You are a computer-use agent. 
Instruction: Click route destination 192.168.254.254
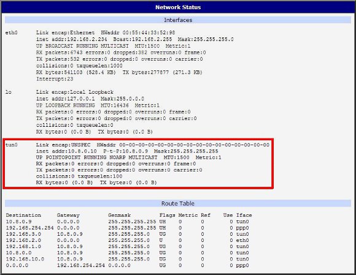pos(29,228)
